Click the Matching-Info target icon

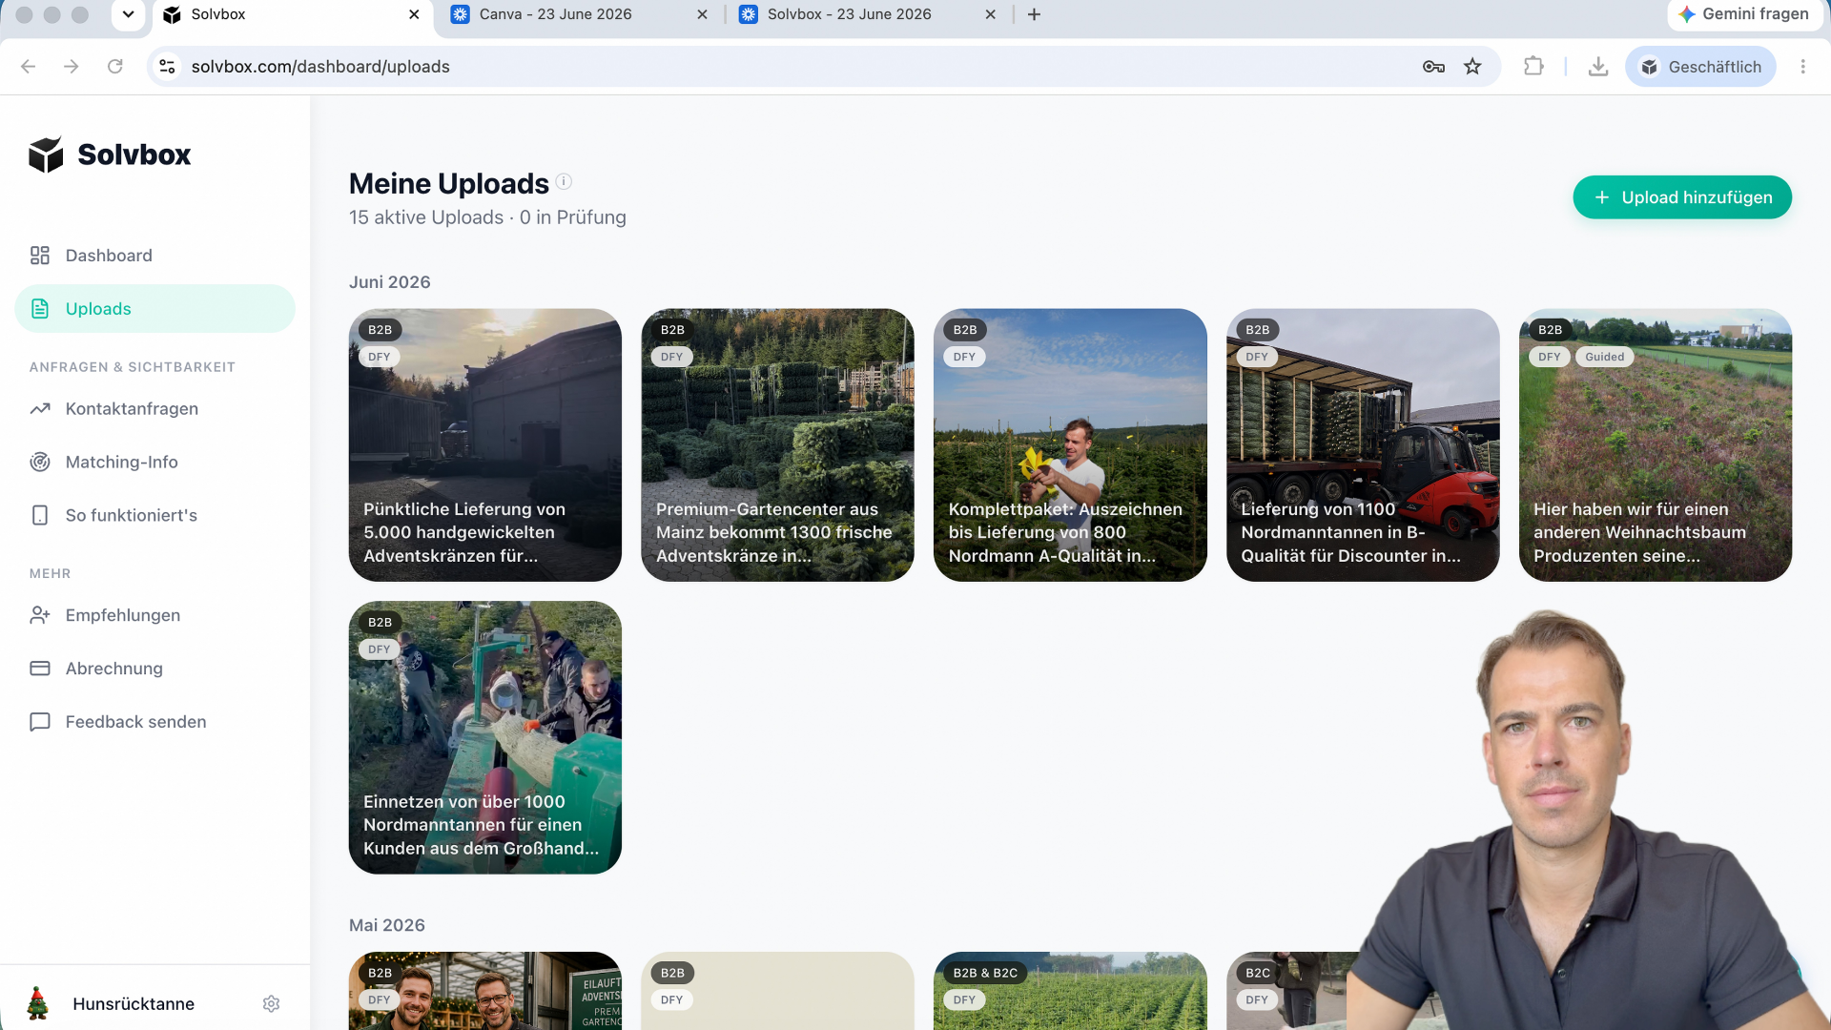pos(40,463)
